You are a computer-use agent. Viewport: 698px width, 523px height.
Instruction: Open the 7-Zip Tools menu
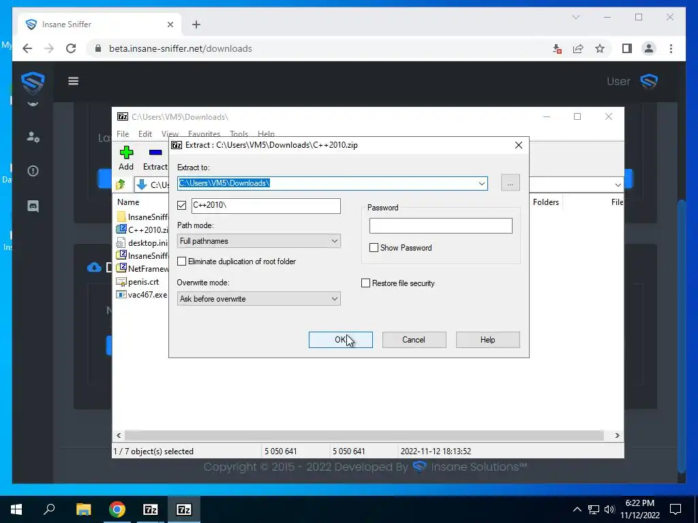pyautogui.click(x=239, y=134)
